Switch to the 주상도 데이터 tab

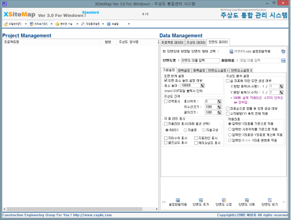click(196, 43)
